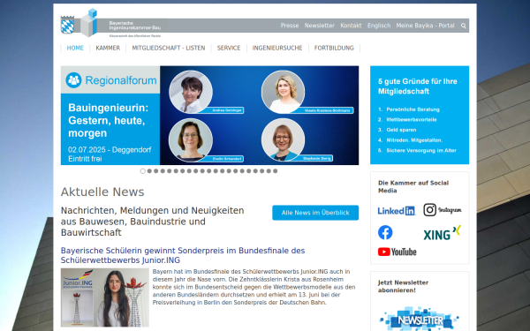Open the Facebook social media icon

tap(385, 232)
